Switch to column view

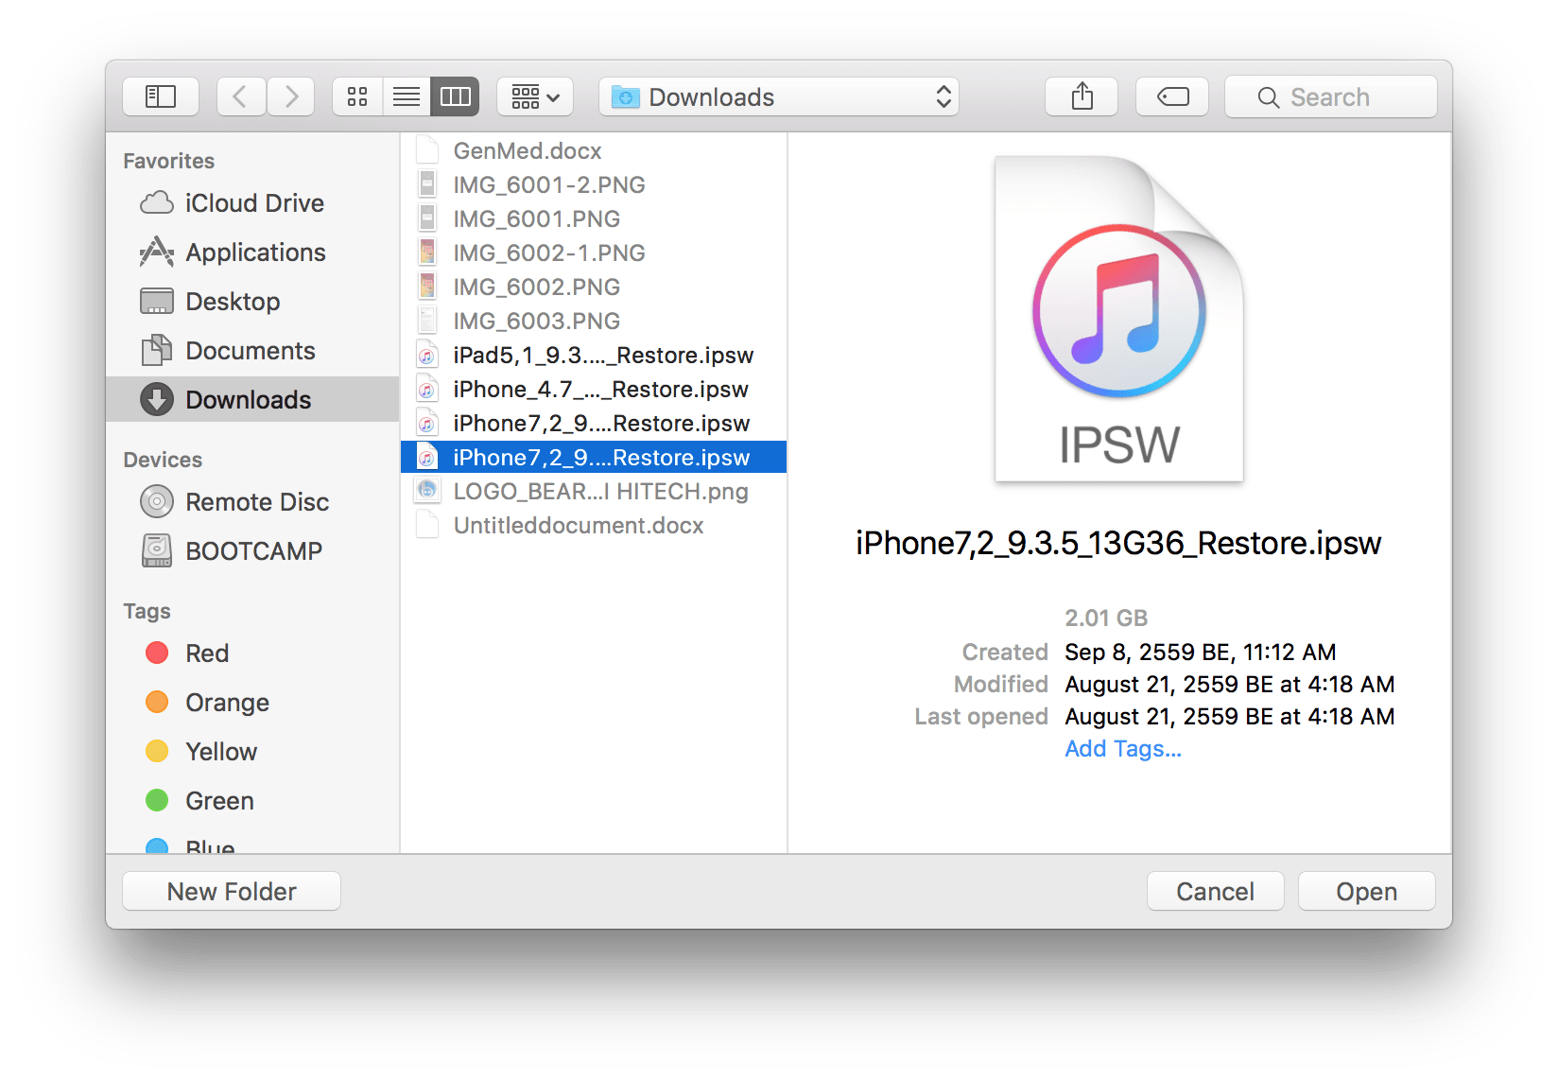click(455, 96)
